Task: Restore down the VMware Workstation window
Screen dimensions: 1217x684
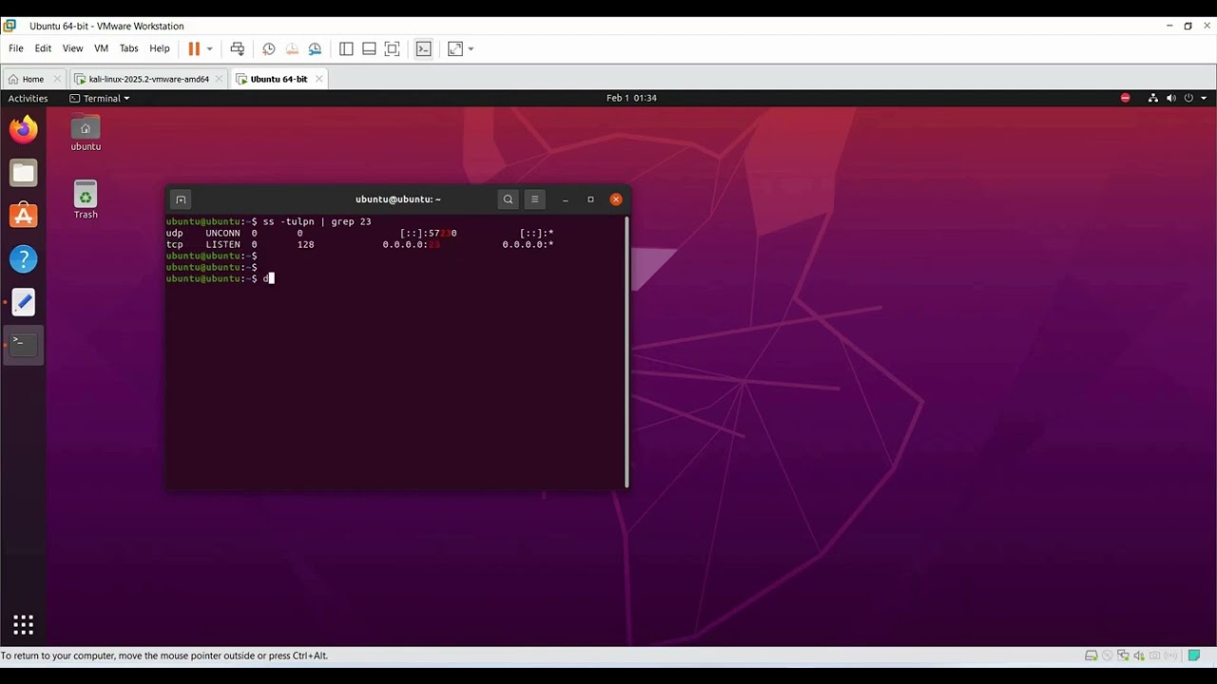Action: click(1188, 26)
